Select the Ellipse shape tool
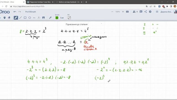177x100 pixels. [30, 18]
